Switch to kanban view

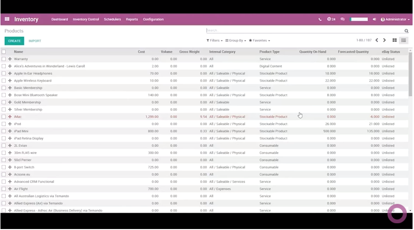click(x=395, y=41)
